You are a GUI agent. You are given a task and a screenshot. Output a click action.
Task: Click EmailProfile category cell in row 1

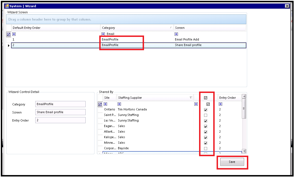137,40
